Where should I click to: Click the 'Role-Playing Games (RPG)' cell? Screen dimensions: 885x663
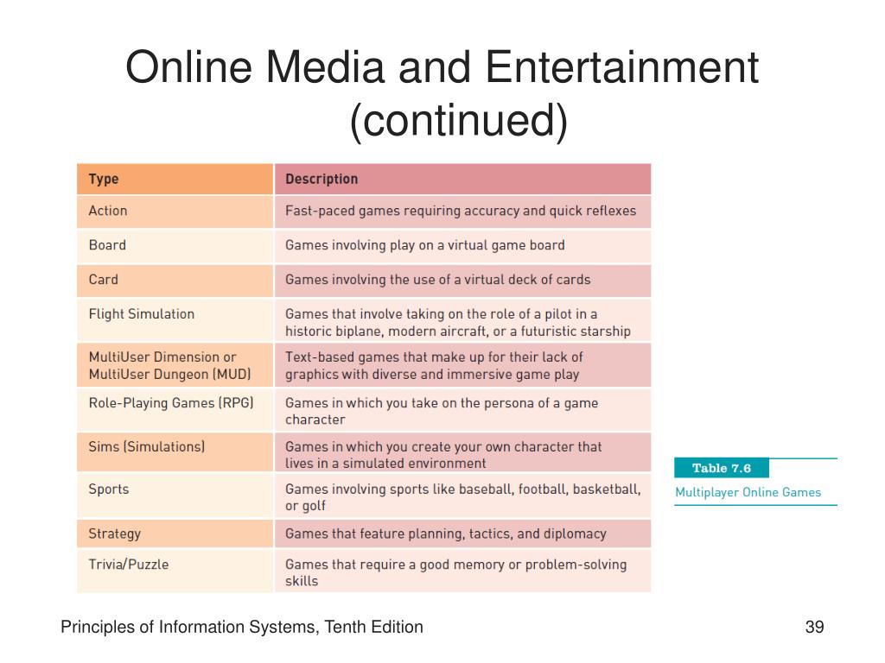point(175,410)
